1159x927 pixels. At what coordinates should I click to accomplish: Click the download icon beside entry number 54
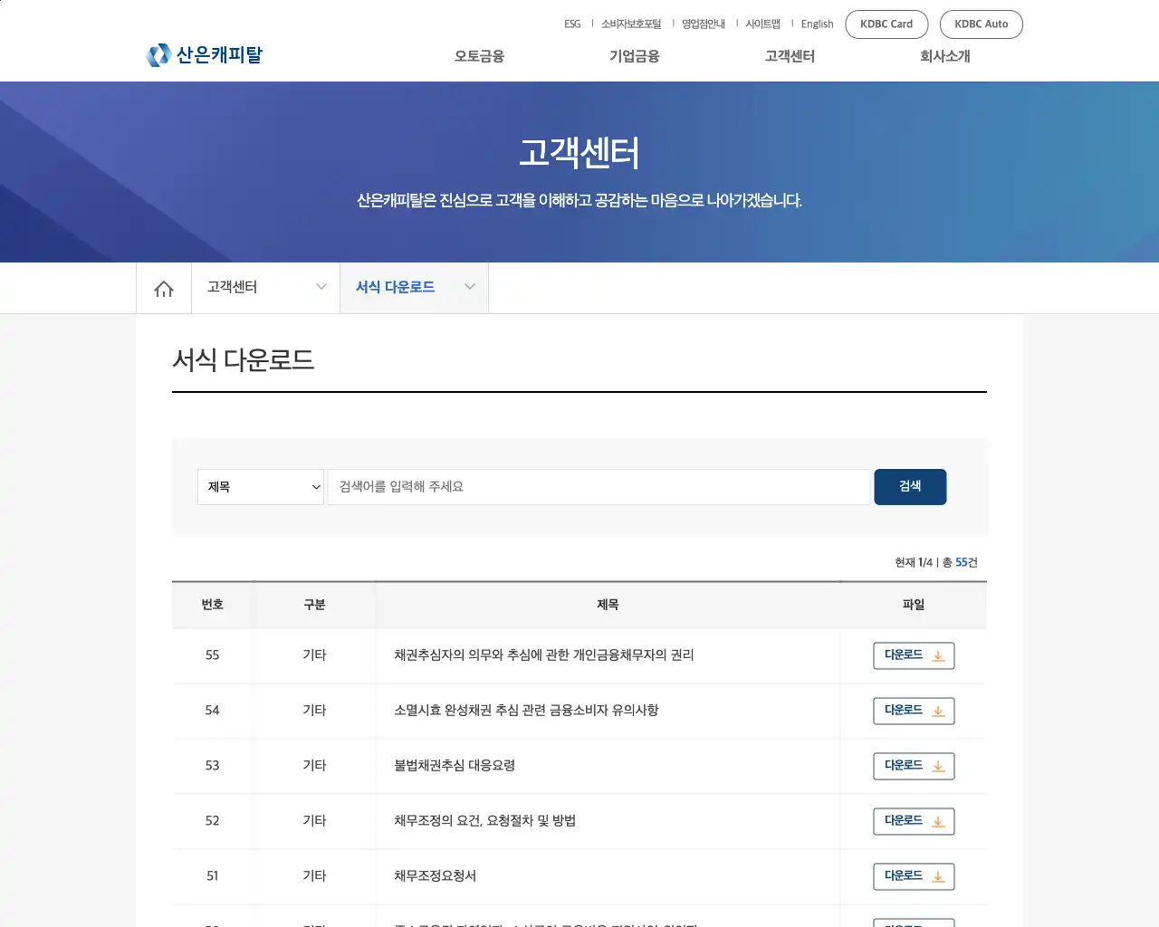pyautogui.click(x=939, y=711)
